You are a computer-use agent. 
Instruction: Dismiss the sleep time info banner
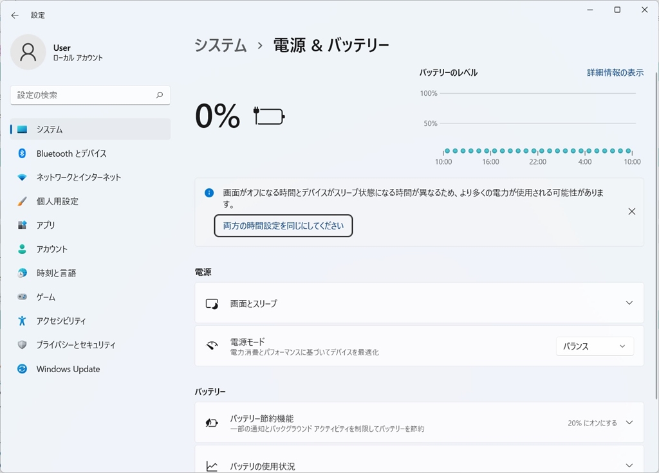click(x=631, y=211)
